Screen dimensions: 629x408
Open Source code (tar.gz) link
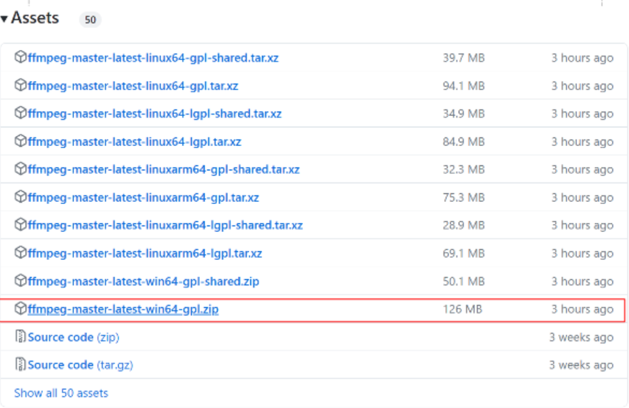click(80, 365)
